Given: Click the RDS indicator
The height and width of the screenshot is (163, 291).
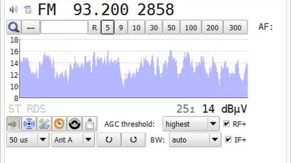Looking at the screenshot, I should click(36, 109).
